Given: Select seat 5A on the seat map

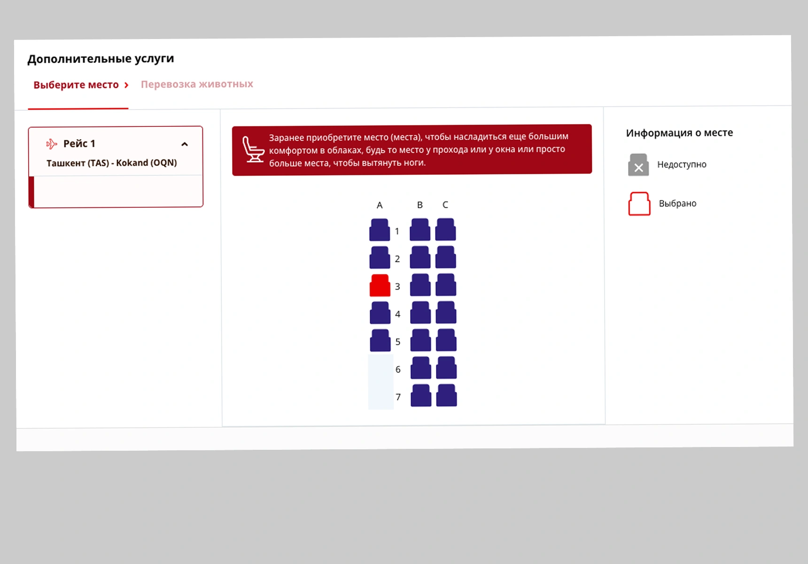Looking at the screenshot, I should 381,340.
